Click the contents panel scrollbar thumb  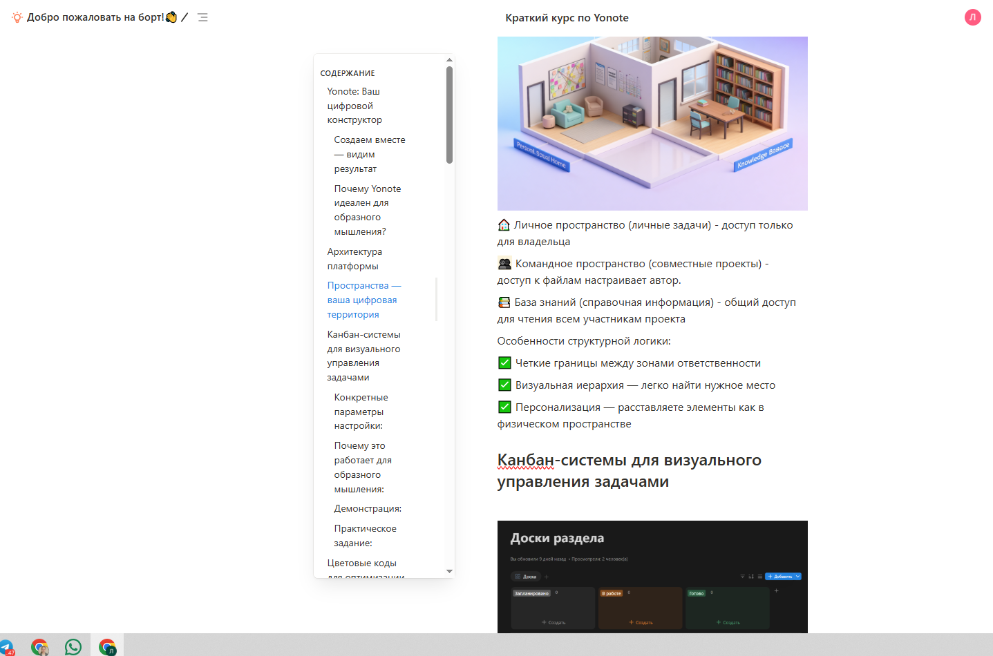coord(449,115)
